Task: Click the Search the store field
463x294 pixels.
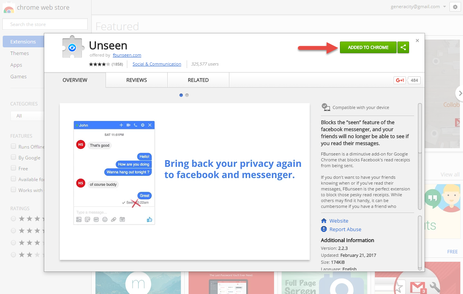Action: [x=45, y=24]
